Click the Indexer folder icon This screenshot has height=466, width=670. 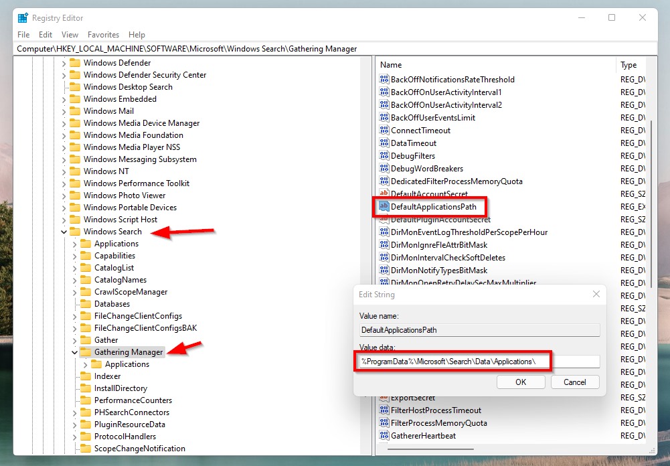pos(86,376)
